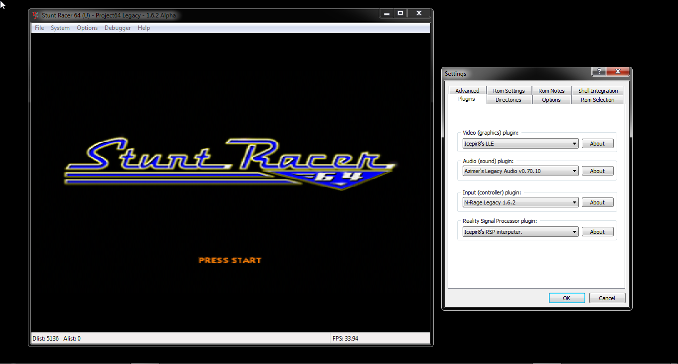Viewport: 678px width, 364px height.
Task: Maximize the Project64 window
Action: [x=400, y=13]
